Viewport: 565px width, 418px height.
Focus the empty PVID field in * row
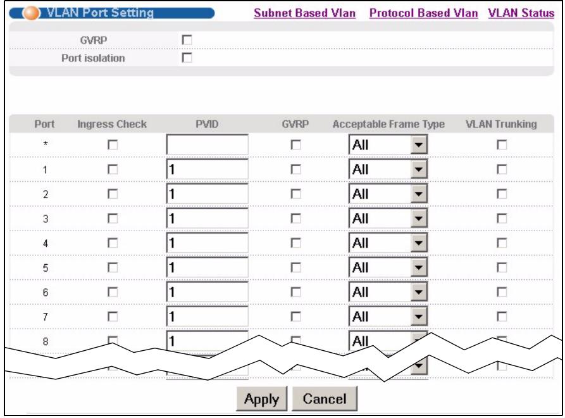click(x=207, y=144)
